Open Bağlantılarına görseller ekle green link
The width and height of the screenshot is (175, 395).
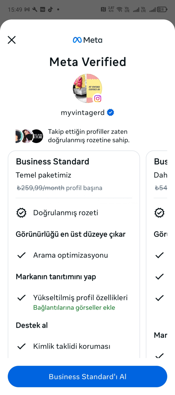(x=74, y=308)
